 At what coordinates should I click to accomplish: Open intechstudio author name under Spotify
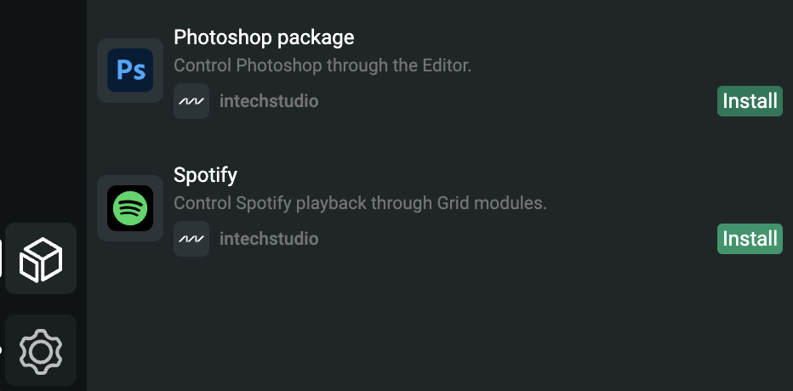tap(269, 239)
